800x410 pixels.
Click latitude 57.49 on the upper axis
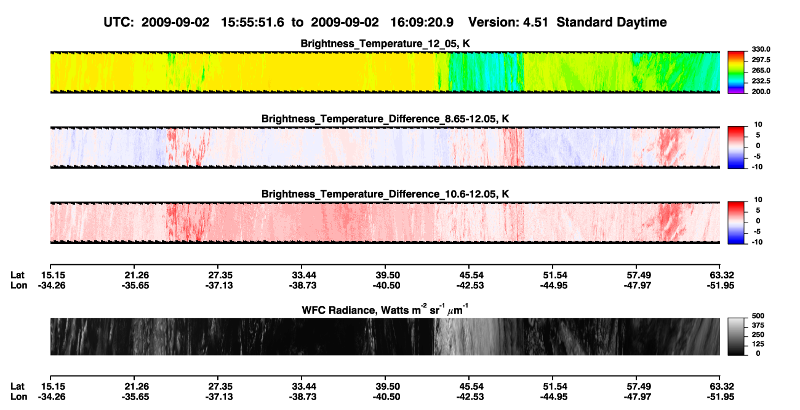636,275
